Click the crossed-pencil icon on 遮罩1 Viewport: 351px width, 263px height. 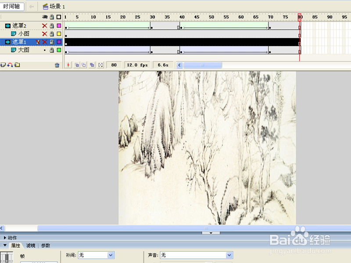(38, 42)
